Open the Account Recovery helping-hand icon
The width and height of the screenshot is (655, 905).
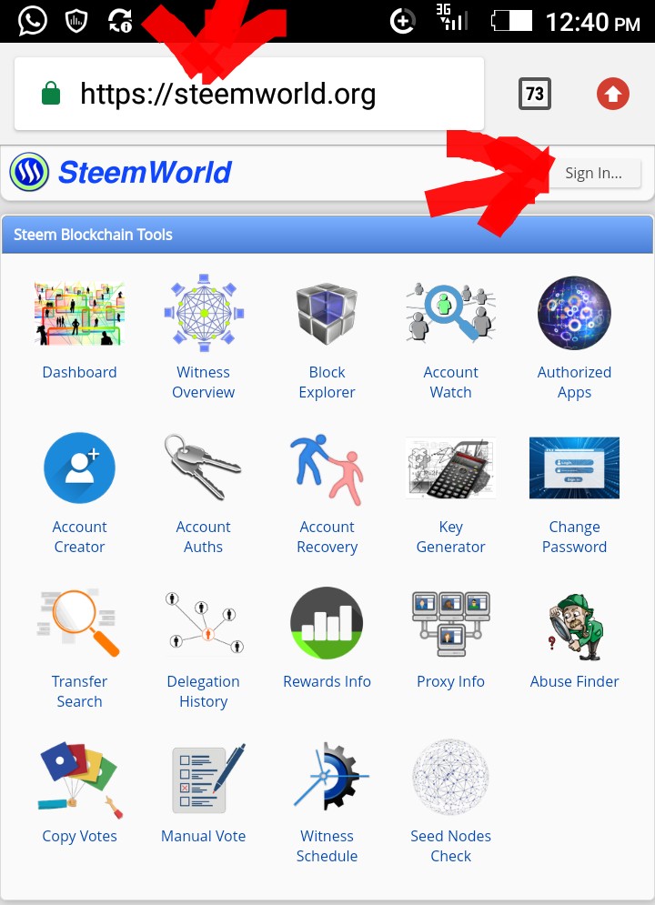[327, 469]
